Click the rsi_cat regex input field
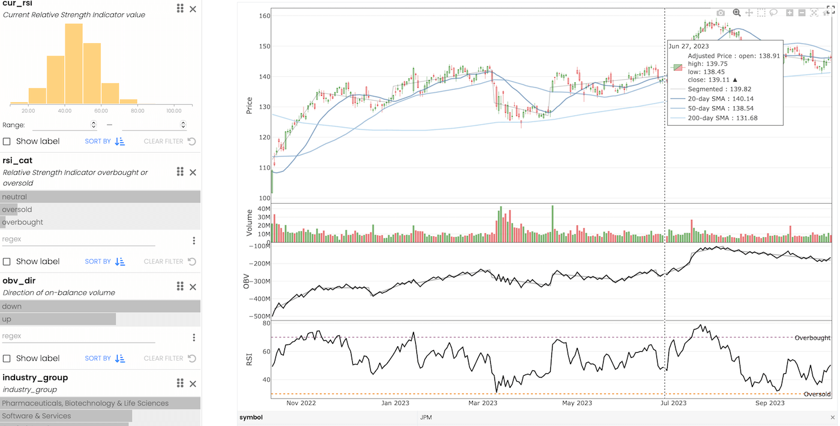Viewport: 840px width, 426px height. pos(78,239)
